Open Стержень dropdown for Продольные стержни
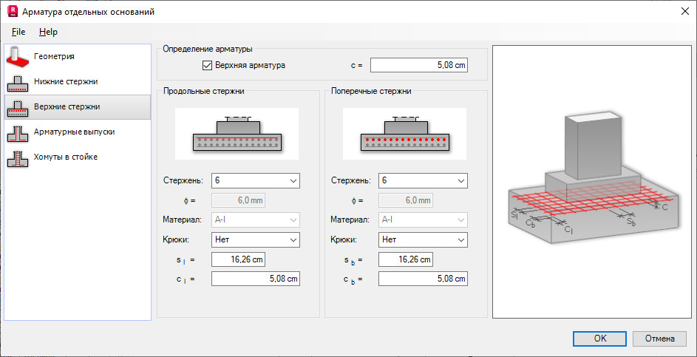This screenshot has height=357, width=697. tap(256, 180)
